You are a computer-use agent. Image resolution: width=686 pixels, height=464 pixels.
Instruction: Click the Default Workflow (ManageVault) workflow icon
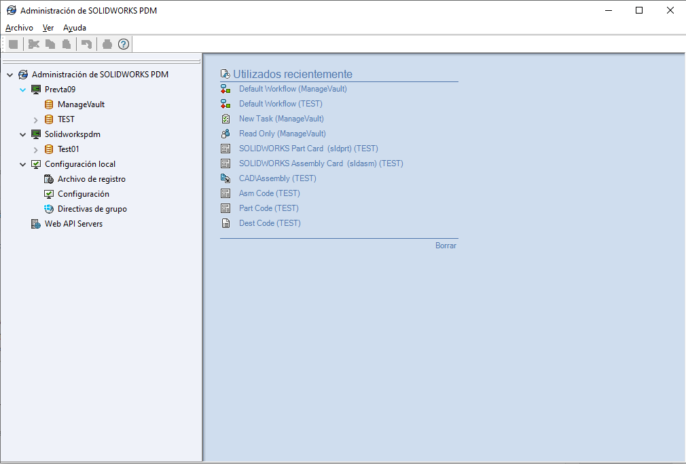point(225,89)
